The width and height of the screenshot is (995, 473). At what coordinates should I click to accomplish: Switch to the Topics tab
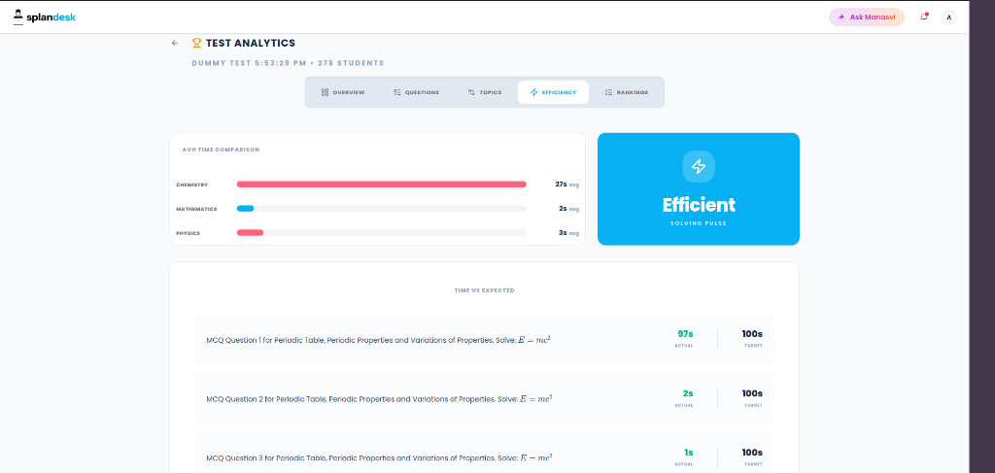pos(485,92)
